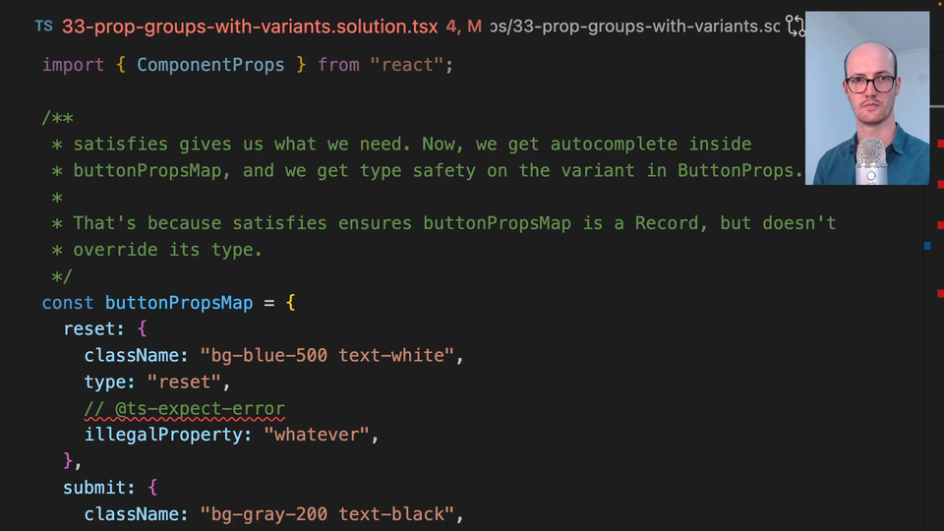This screenshot has height=531, width=944.
Task: Jump to the topmost red error marker in ruler
Action: click(x=940, y=145)
